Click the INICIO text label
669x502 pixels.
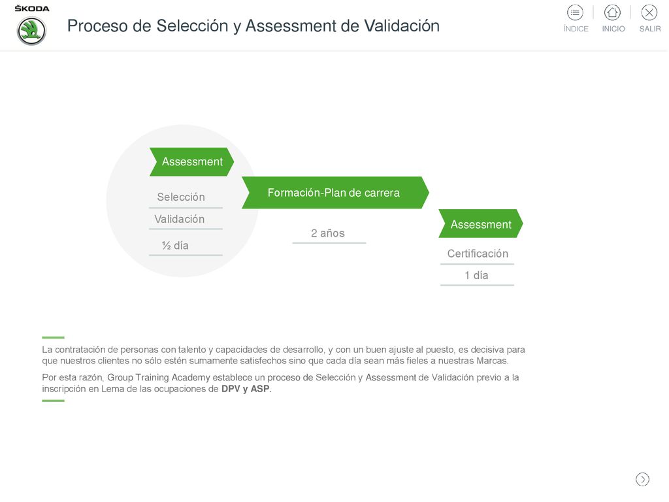pos(613,29)
